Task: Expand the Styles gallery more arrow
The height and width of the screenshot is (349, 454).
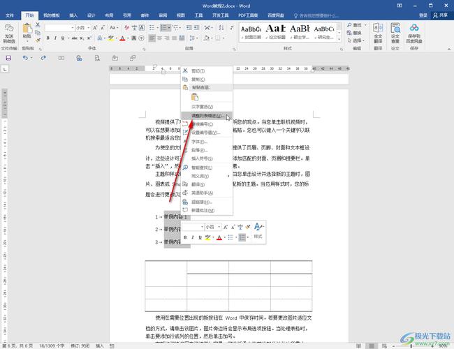Action: tap(339, 40)
